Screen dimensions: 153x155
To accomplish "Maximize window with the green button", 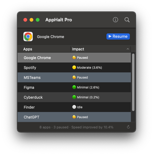I will tap(38, 20).
